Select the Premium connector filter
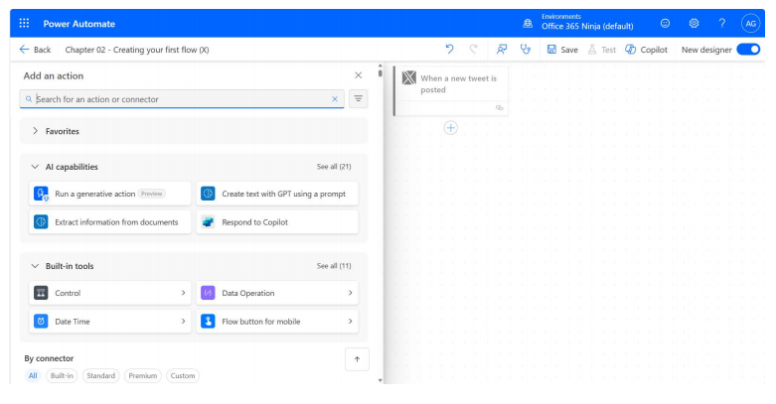Image resolution: width=776 pixels, height=404 pixels. click(x=143, y=376)
